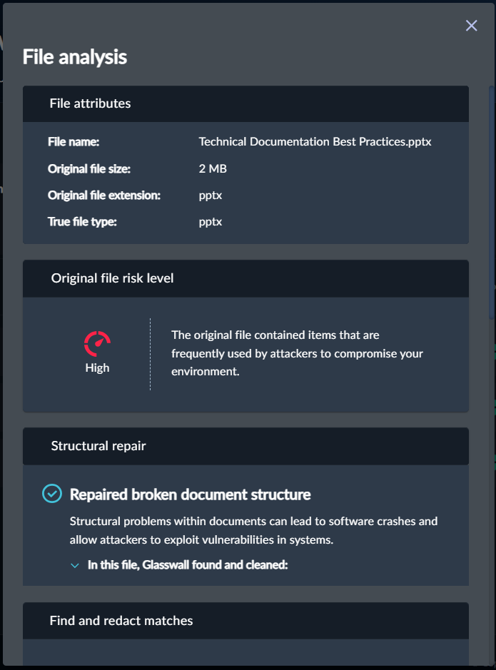The height and width of the screenshot is (670, 496).
Task: Click the 2 MB file size value
Action: point(213,168)
